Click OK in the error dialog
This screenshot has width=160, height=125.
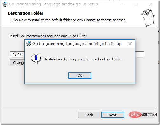(x=80, y=75)
